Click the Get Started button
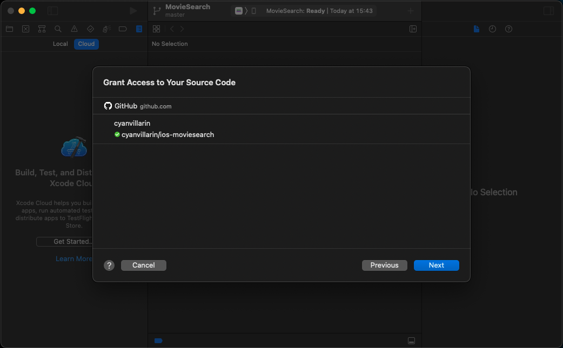The height and width of the screenshot is (348, 563). (x=65, y=242)
